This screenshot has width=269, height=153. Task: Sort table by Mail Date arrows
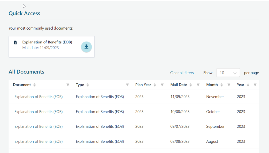pos(190,85)
